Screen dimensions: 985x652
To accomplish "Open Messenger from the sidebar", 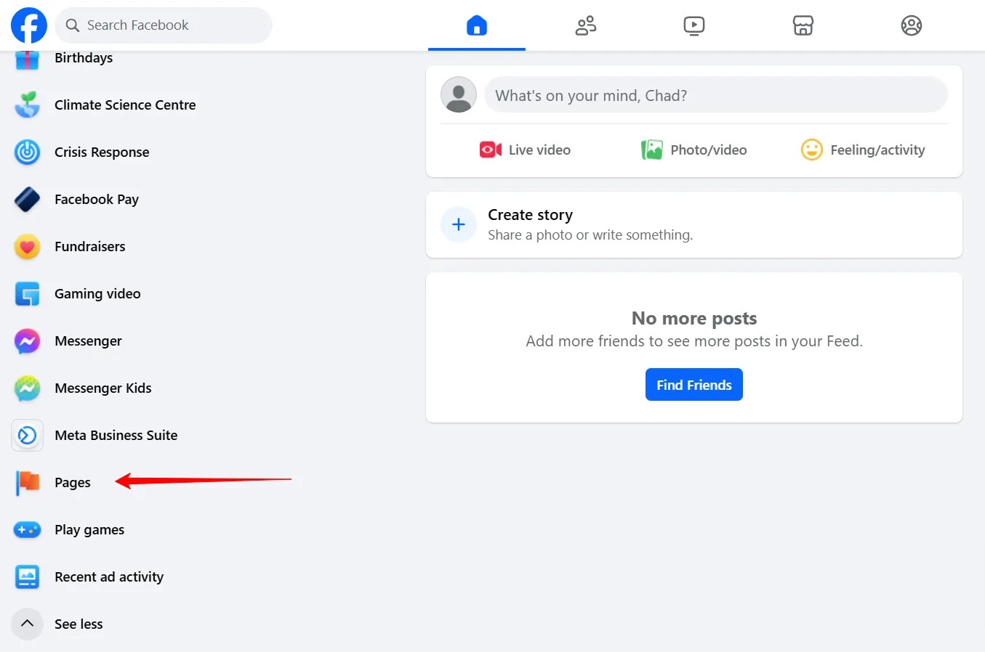I will (x=88, y=341).
